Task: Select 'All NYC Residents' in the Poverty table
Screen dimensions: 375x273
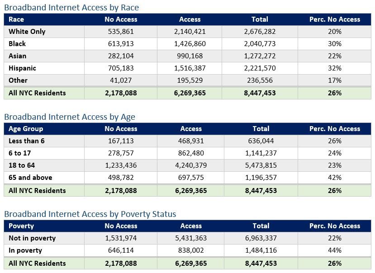Action: 37,263
